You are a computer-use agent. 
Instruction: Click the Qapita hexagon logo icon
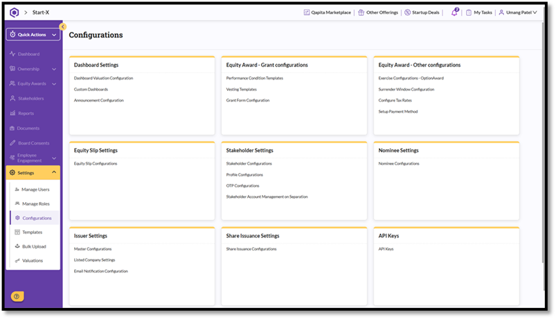click(x=14, y=12)
